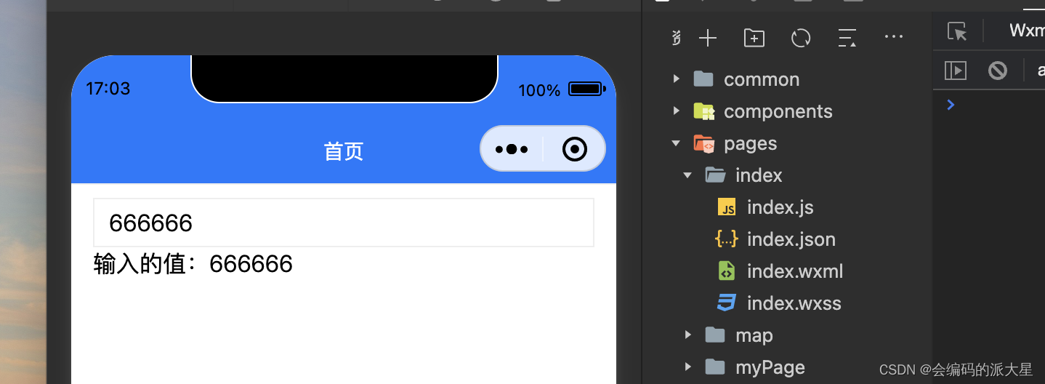Refresh the file explorer tree
Viewport: 1045px width, 384px height.
pyautogui.click(x=801, y=39)
